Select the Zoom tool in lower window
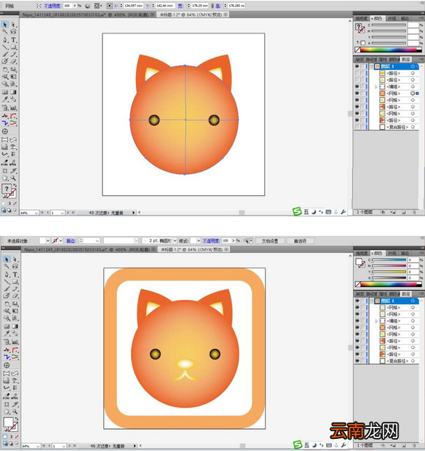 15,412
